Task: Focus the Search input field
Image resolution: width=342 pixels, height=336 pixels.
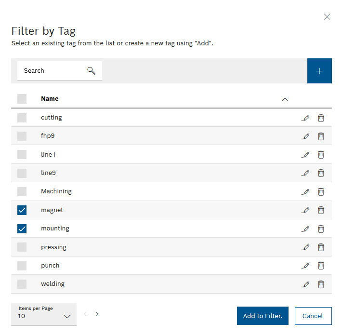Action: coord(60,71)
